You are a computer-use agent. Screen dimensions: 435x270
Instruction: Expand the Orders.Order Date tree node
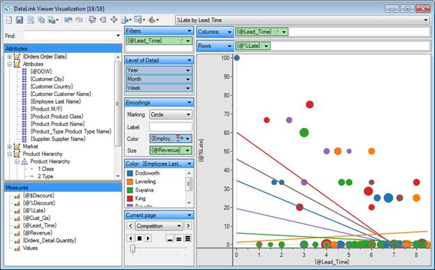tap(10, 57)
